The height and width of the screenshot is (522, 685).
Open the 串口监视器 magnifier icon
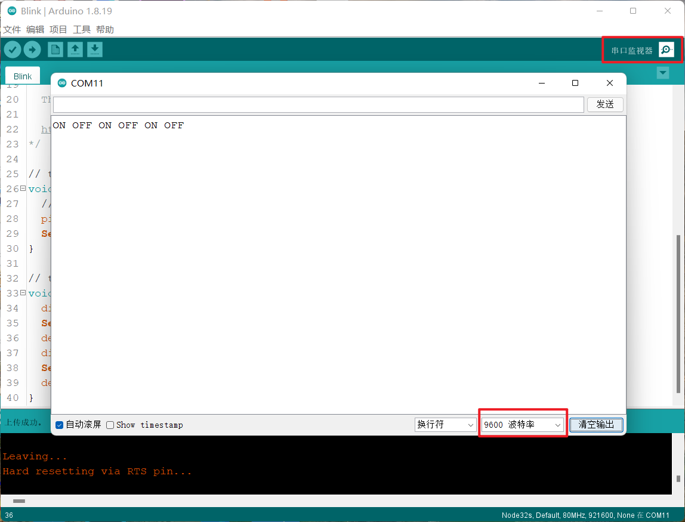(x=665, y=50)
